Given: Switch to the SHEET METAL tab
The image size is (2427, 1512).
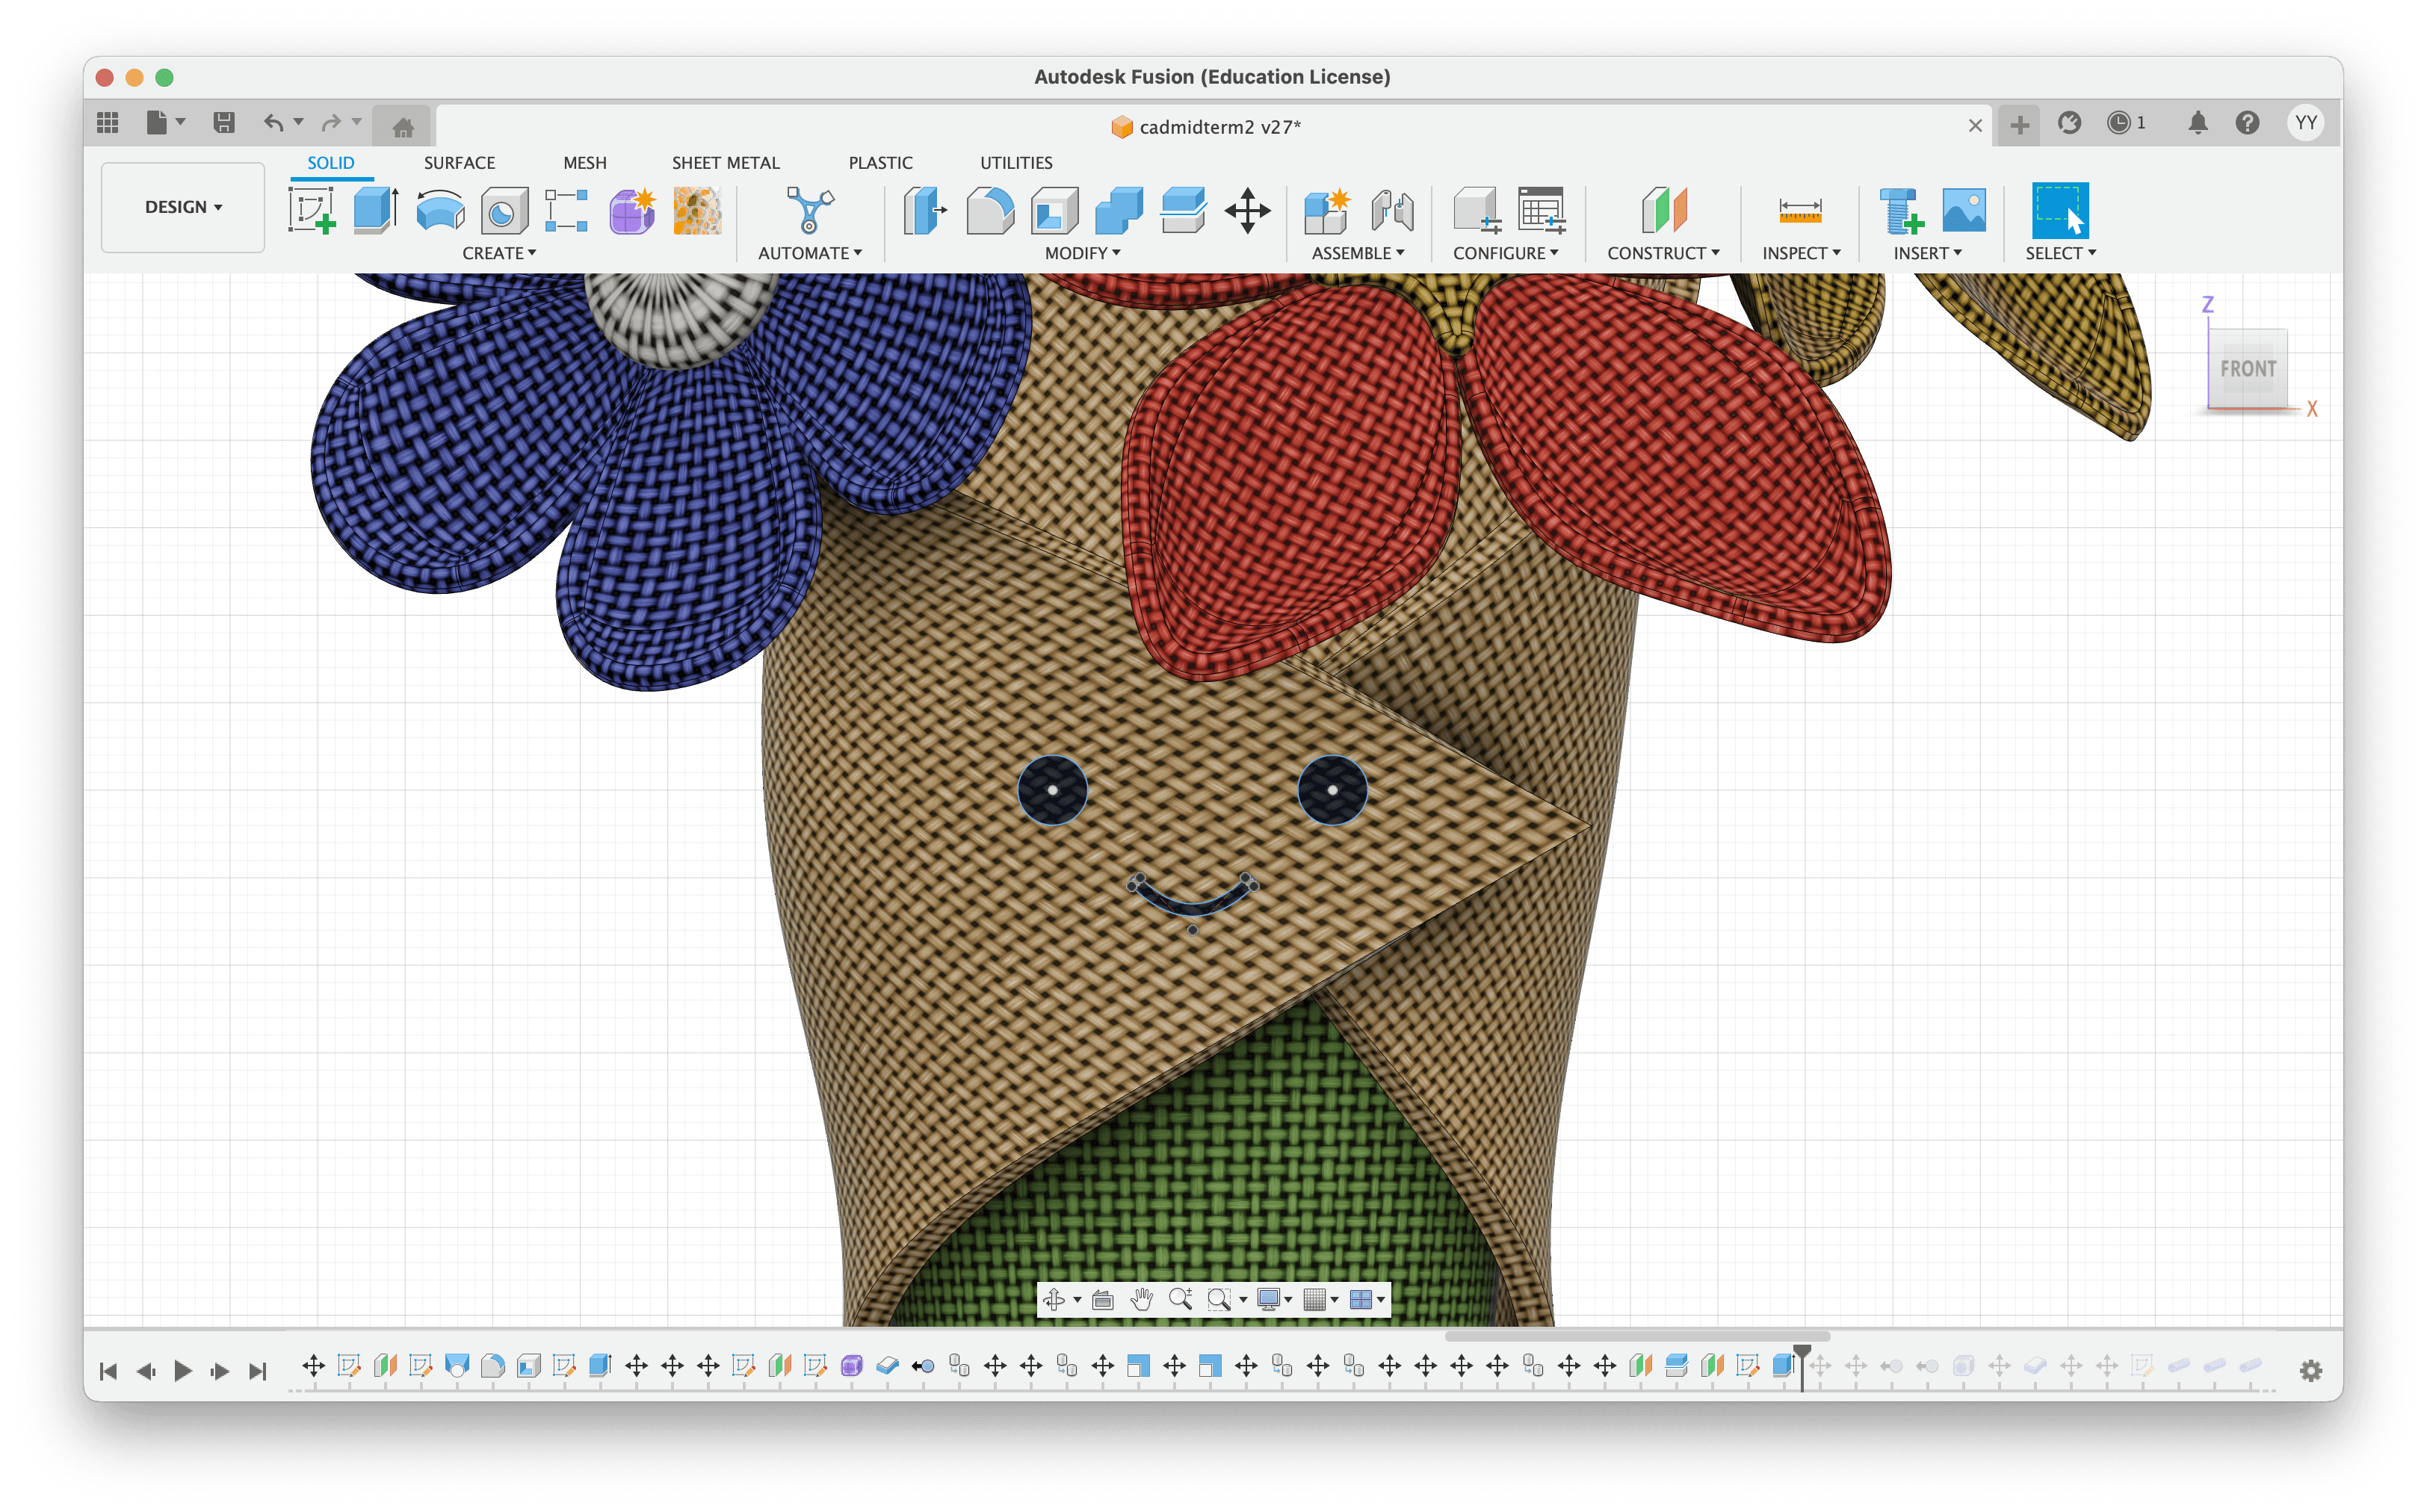Looking at the screenshot, I should point(725,163).
